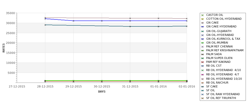Screen dimensions: 251x110
Task: Click the RATES vertical axis title
Action: pyautogui.click(x=4, y=48)
